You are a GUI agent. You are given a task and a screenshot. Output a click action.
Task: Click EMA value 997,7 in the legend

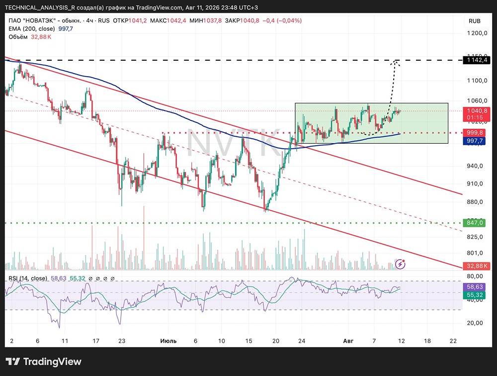click(x=66, y=28)
